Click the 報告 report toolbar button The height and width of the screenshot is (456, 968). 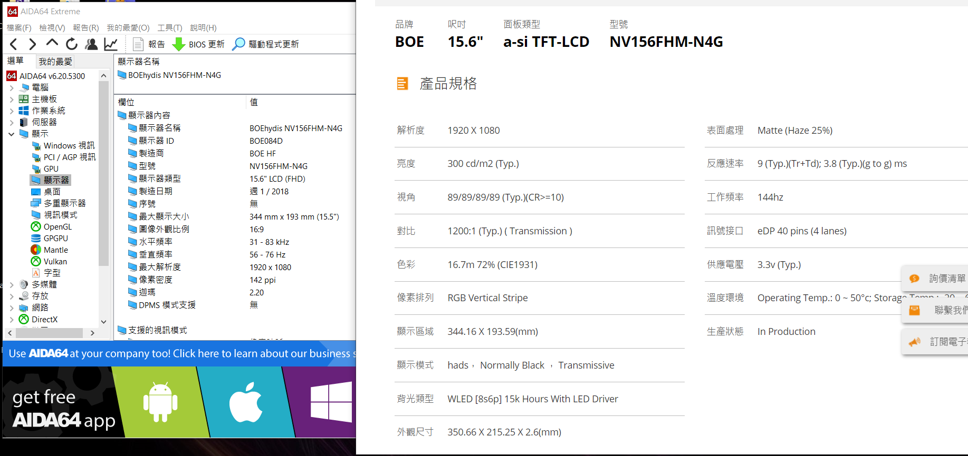pyautogui.click(x=149, y=44)
